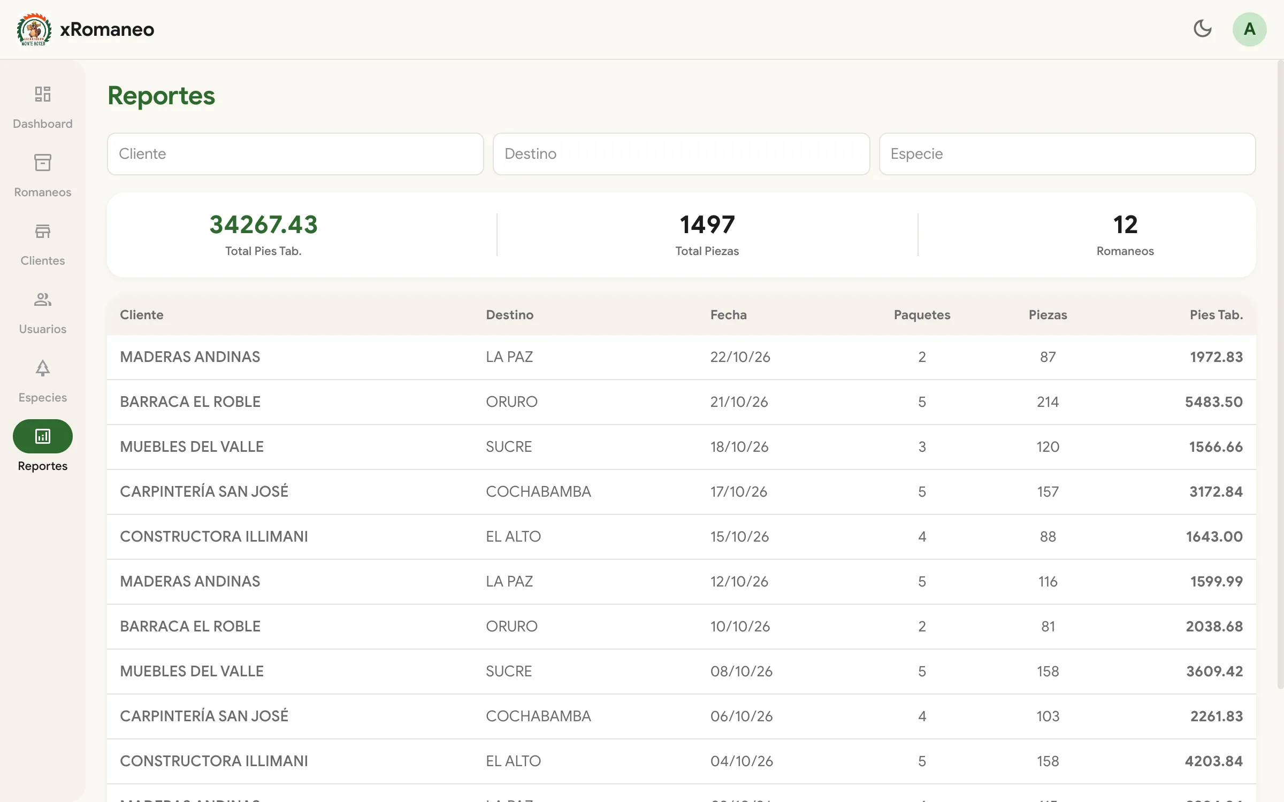Click the Pies Tab. column header
The height and width of the screenshot is (802, 1284).
(1216, 315)
